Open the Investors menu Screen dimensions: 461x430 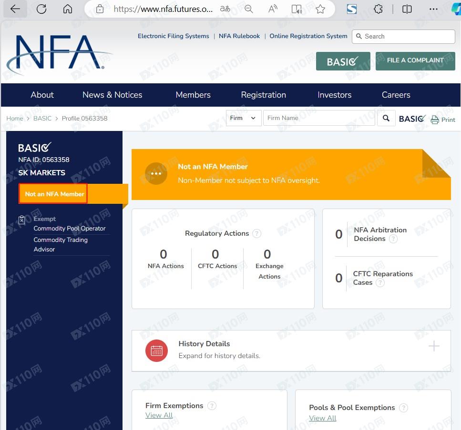[x=335, y=95]
